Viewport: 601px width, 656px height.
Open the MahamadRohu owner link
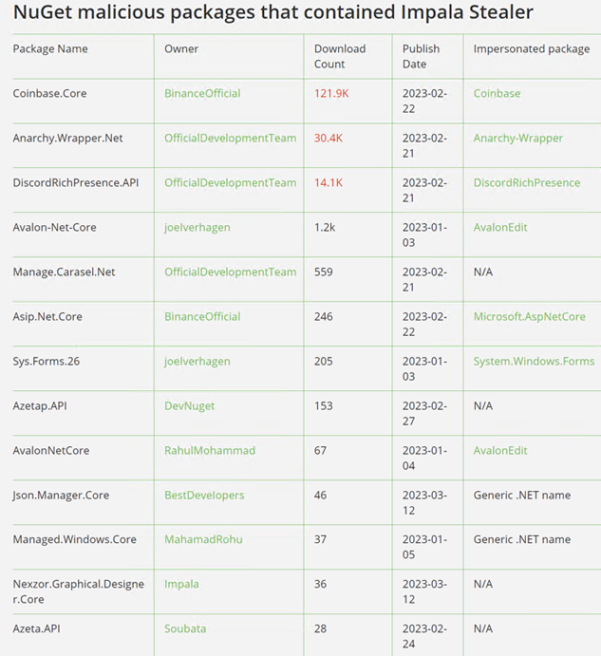coord(203,540)
